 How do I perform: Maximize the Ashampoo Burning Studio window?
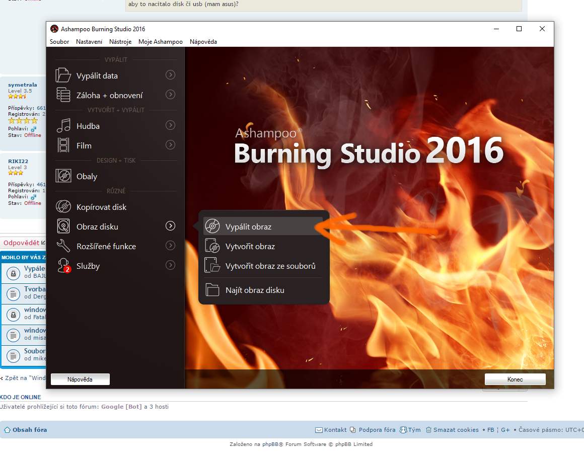(519, 29)
